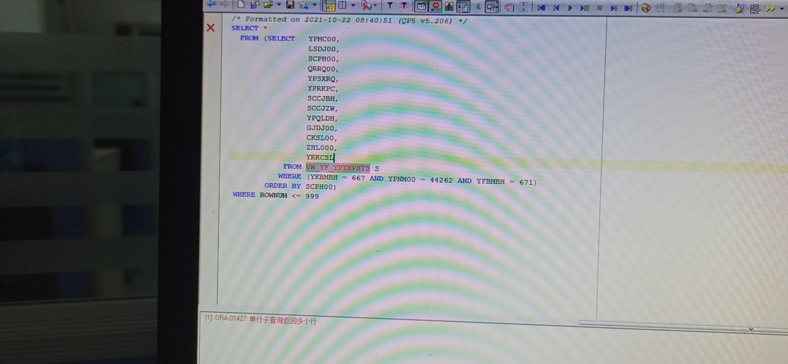Click the ORDER BY keyword
788x364 pixels.
click(283, 185)
